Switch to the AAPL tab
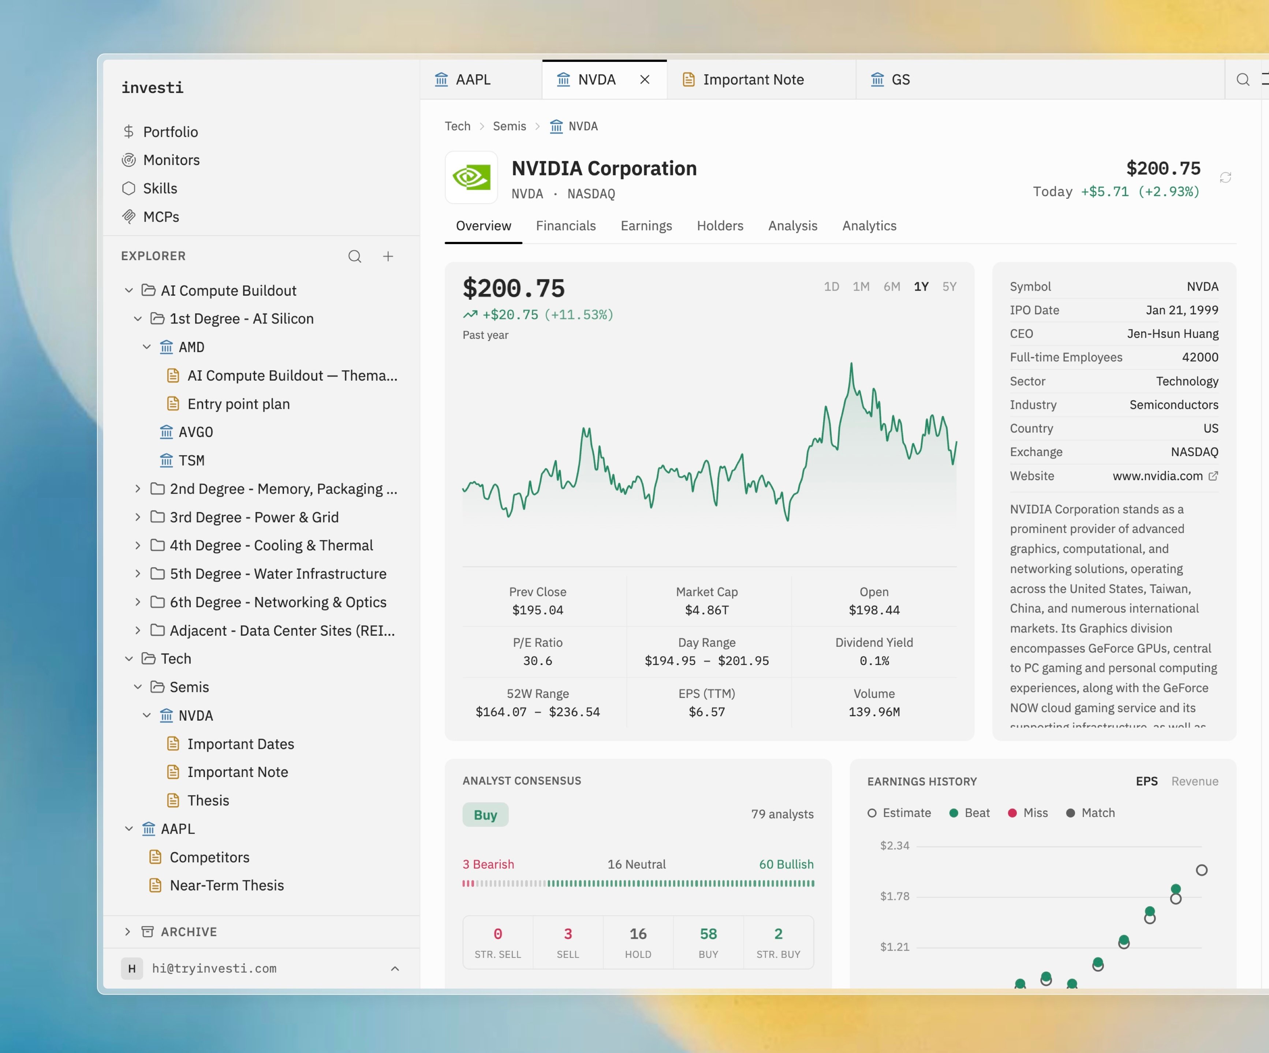 (x=481, y=80)
